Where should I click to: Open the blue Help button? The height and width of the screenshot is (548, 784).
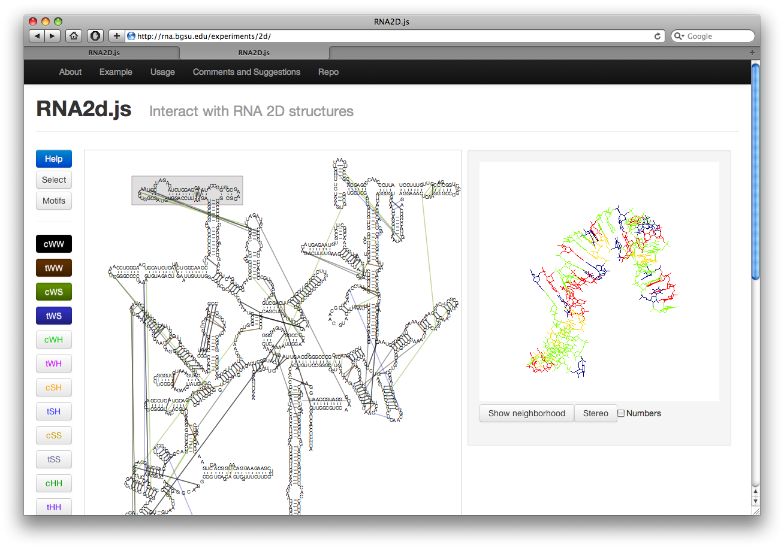click(54, 159)
